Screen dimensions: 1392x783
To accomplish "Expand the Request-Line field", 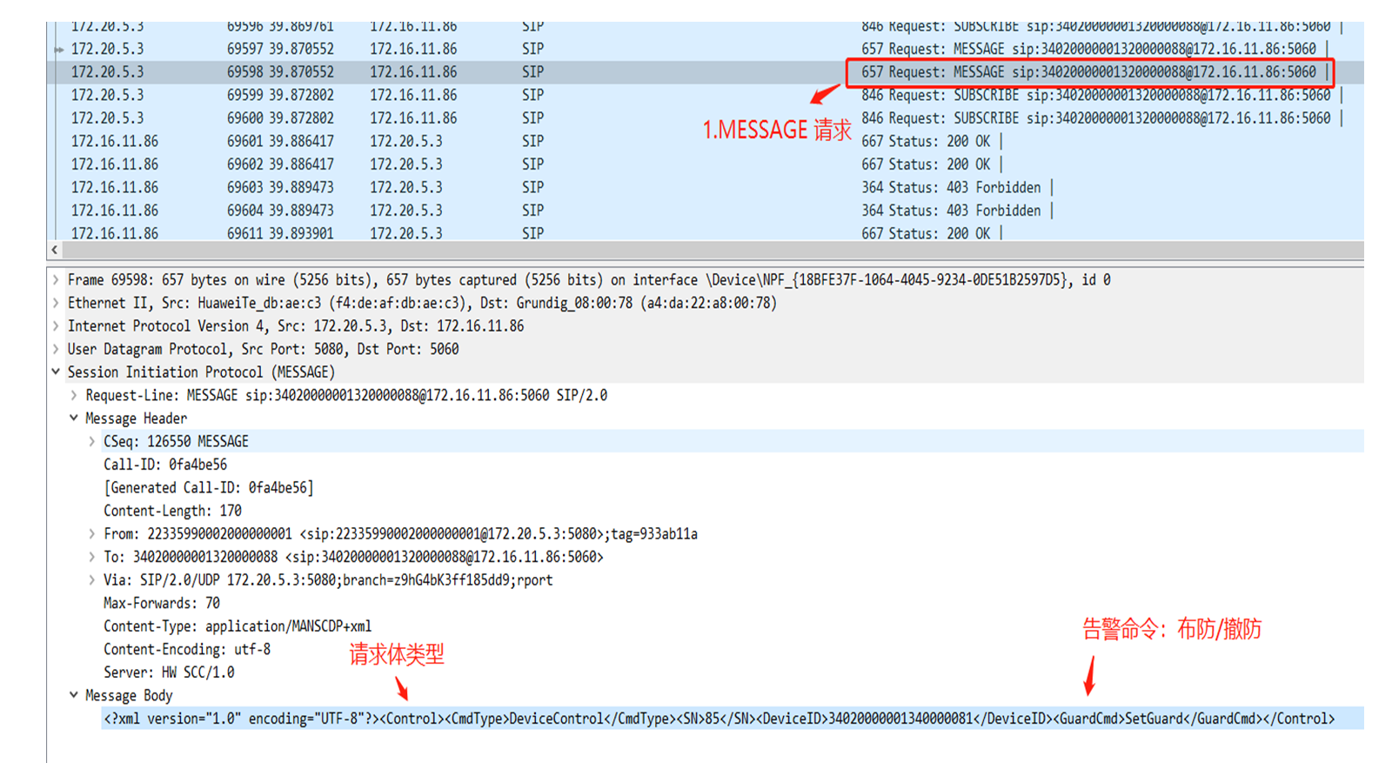I will (73, 395).
